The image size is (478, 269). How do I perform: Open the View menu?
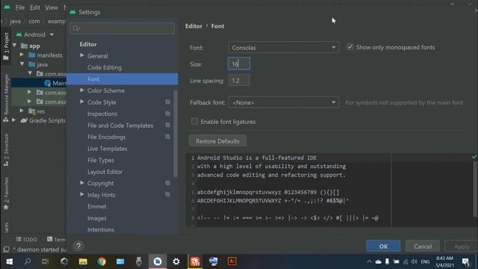click(52, 7)
